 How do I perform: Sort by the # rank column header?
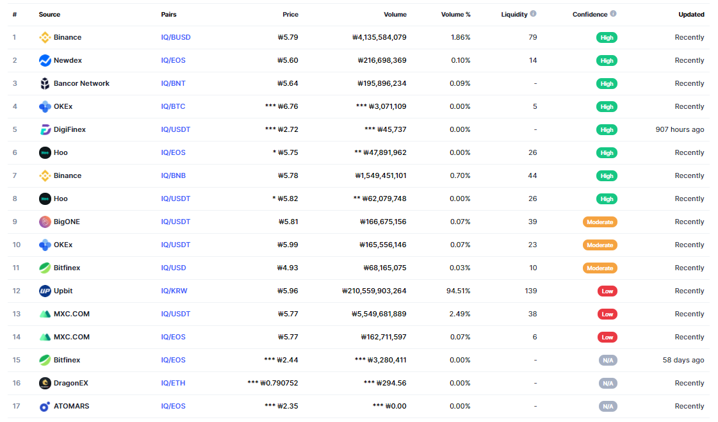pyautogui.click(x=15, y=15)
